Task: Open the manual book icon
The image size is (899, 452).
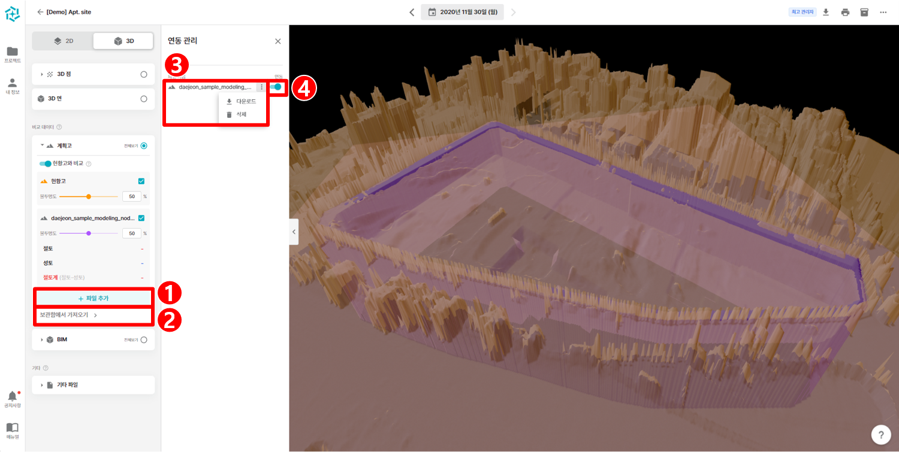Action: [12, 427]
